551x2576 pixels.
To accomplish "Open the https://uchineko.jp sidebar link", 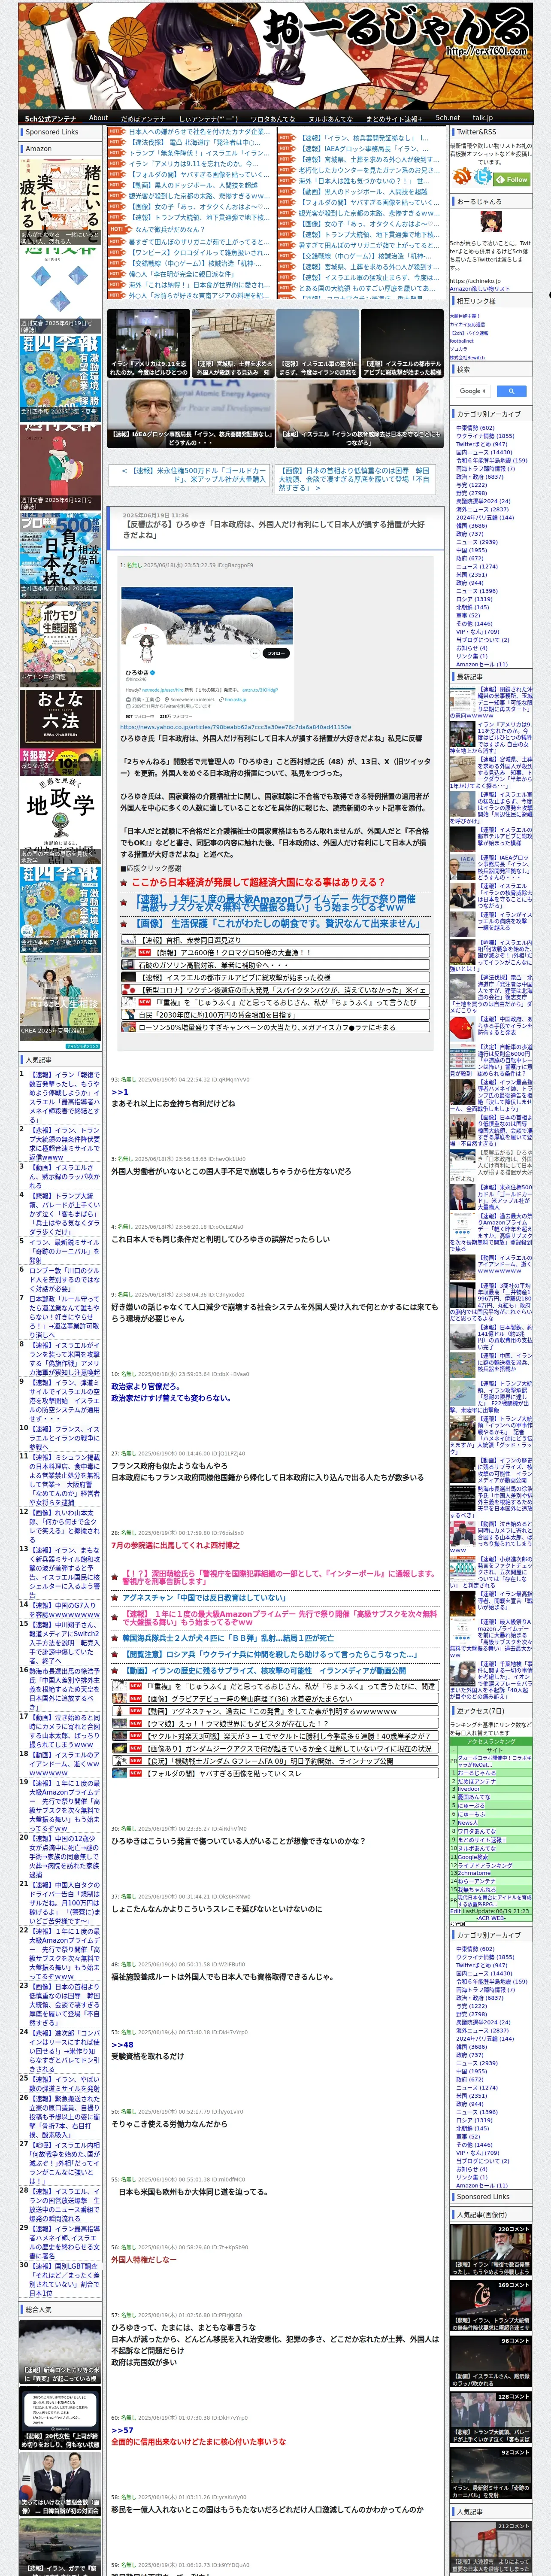I will click(x=476, y=281).
